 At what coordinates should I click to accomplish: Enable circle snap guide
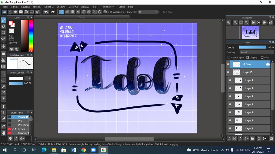(89, 12)
